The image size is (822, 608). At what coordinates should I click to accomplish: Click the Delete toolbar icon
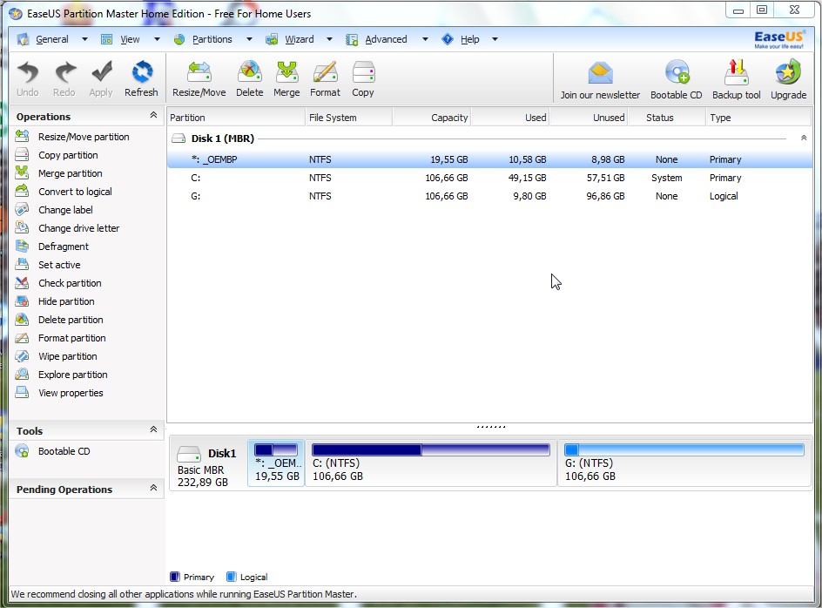250,78
